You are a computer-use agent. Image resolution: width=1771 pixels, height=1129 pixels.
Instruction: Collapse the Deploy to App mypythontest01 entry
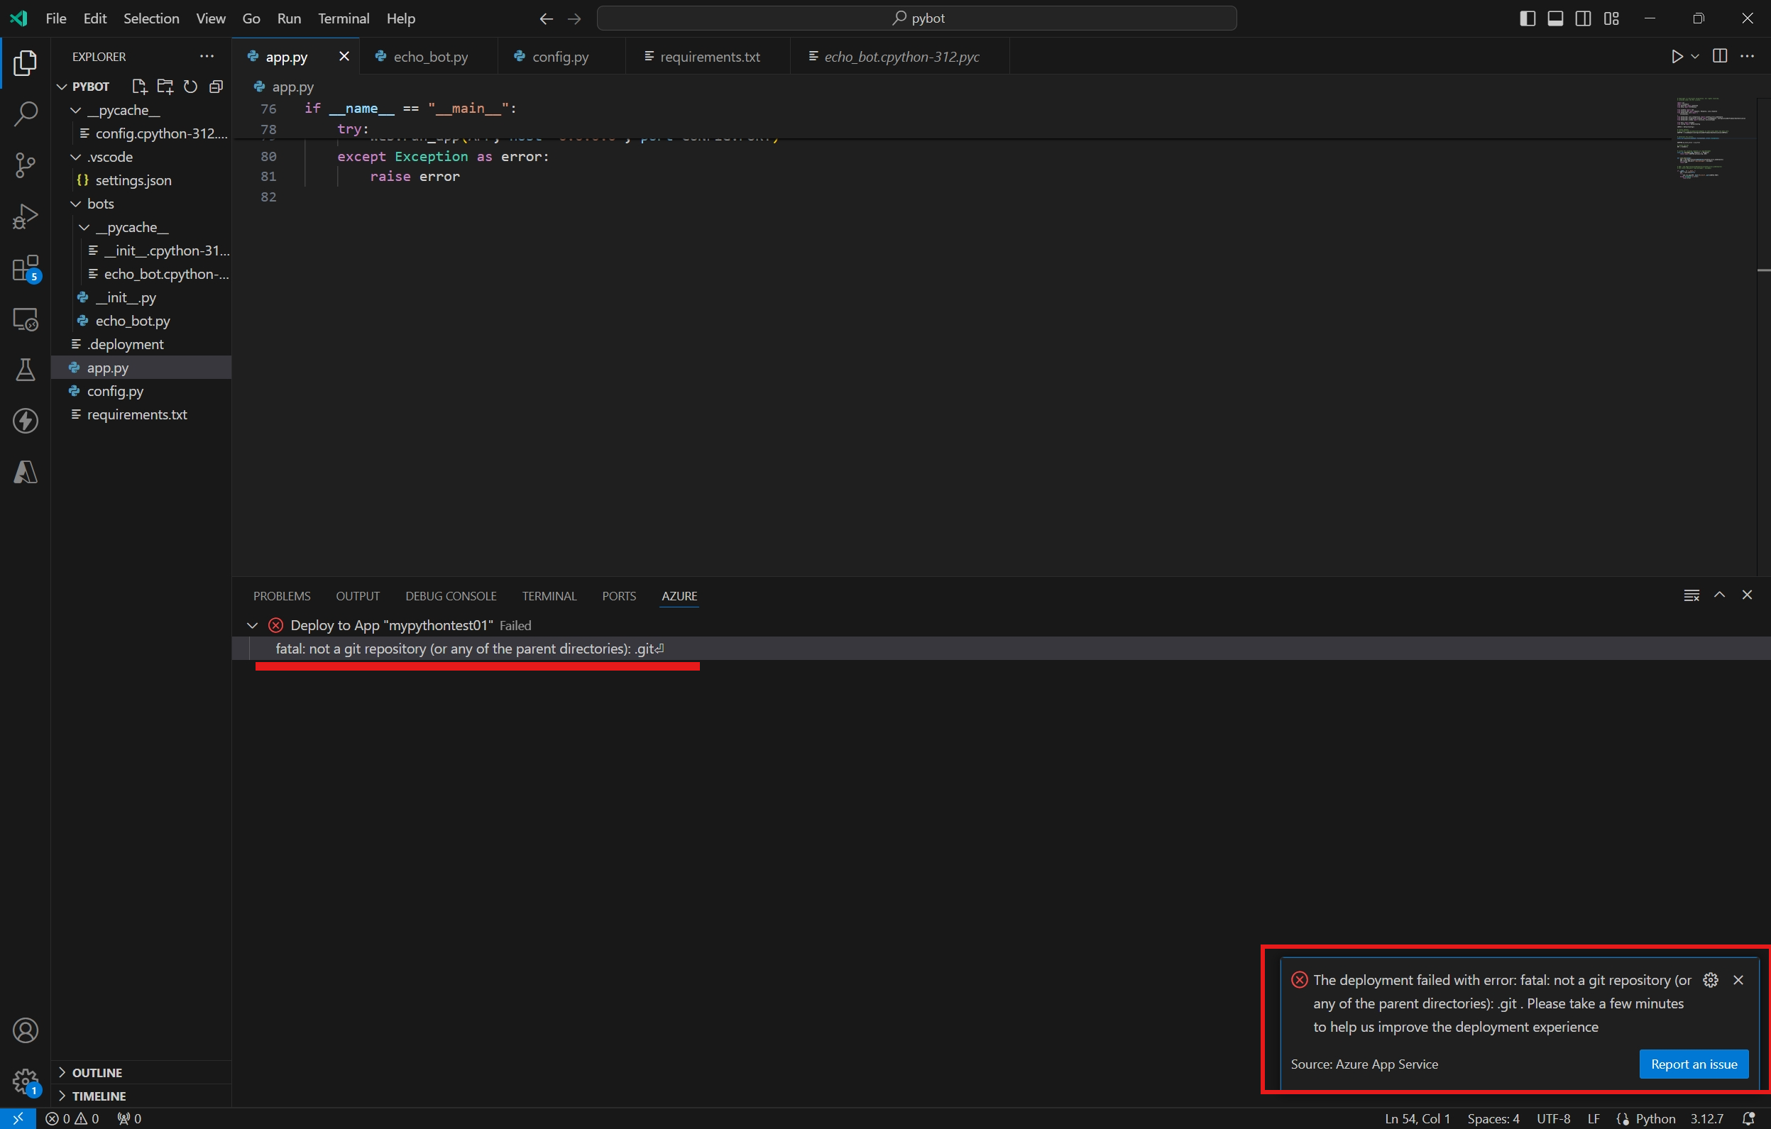[x=252, y=625]
